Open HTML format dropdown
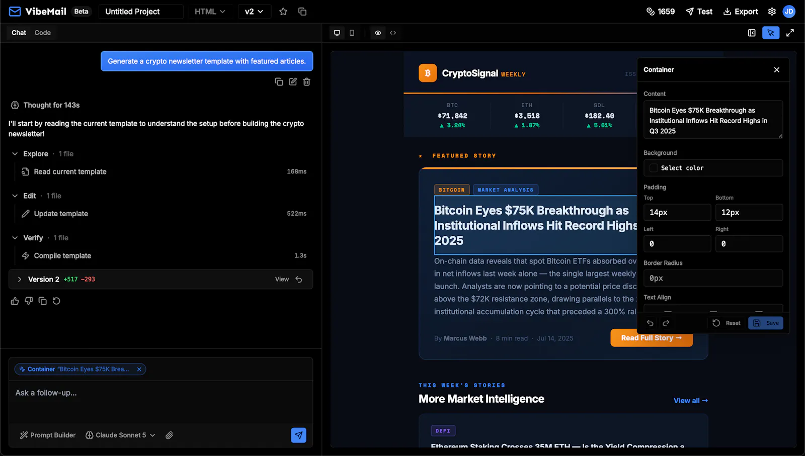 click(210, 12)
